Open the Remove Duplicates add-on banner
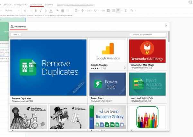Screen dimensions: 193x137 coord(48,67)
